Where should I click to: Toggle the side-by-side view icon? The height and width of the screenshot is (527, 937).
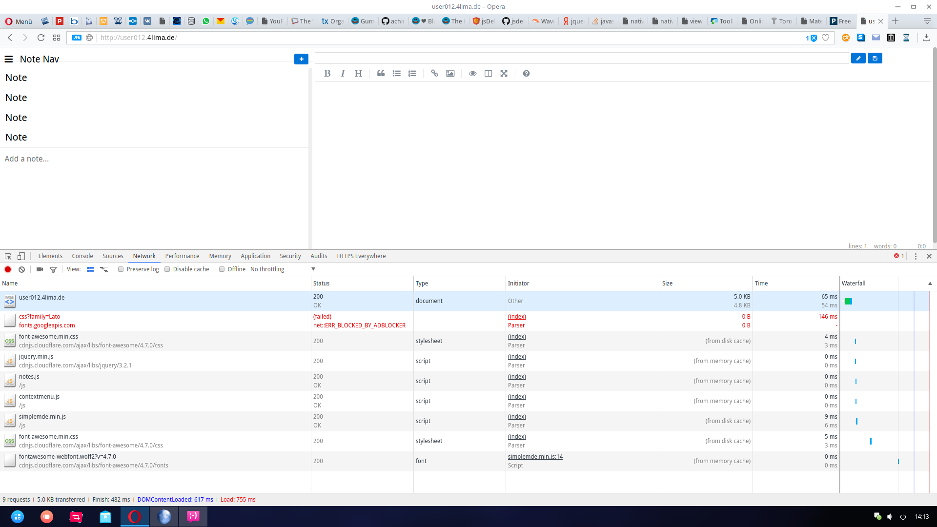coord(488,73)
